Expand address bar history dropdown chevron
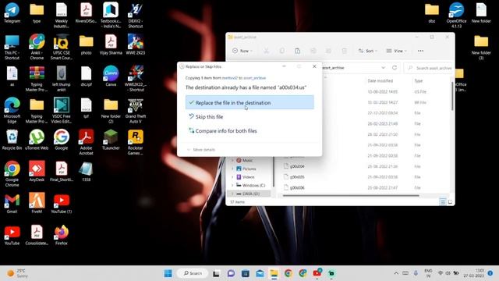499x281 pixels. point(383,68)
